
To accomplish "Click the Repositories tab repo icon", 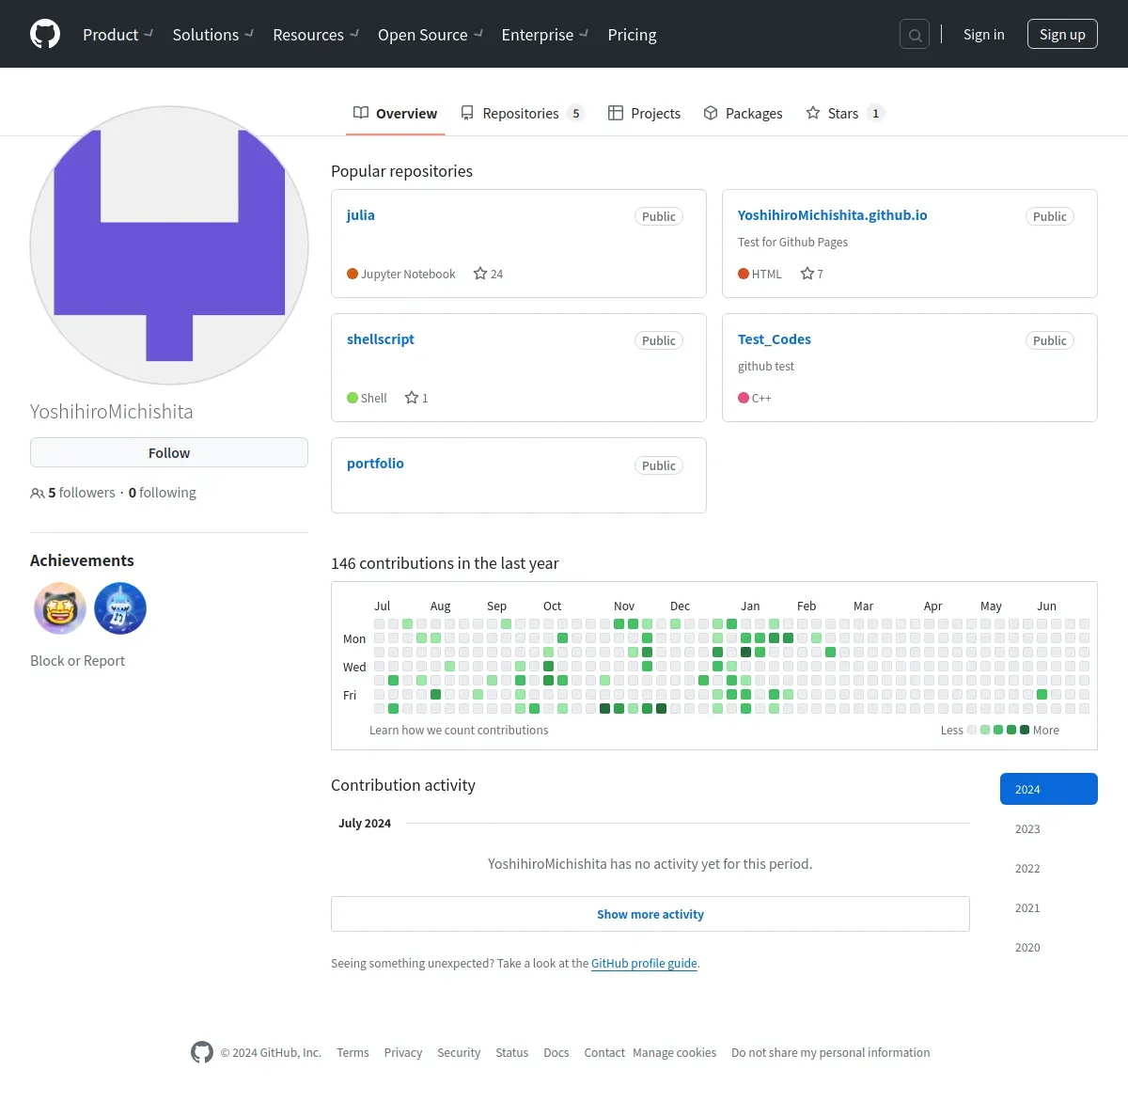I will 467,113.
